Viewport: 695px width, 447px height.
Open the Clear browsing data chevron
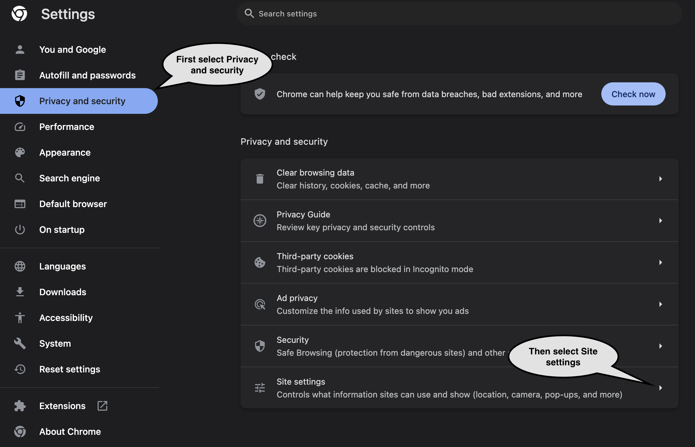pyautogui.click(x=660, y=179)
